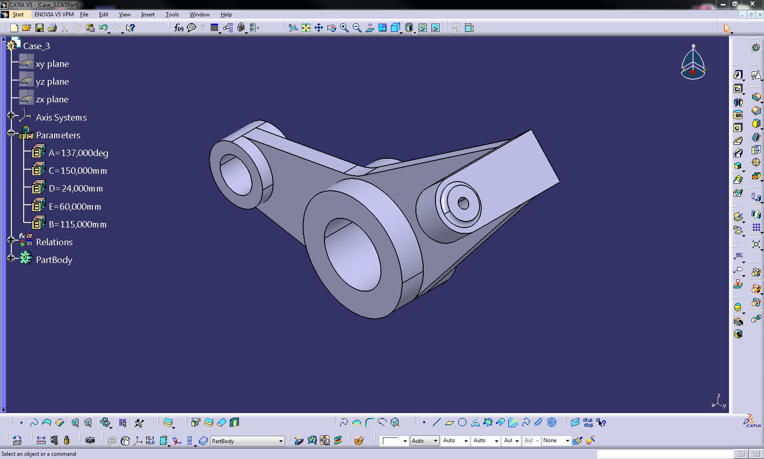Open the view mode dropdown arrow
This screenshot has width=764, height=459.
click(415, 33)
